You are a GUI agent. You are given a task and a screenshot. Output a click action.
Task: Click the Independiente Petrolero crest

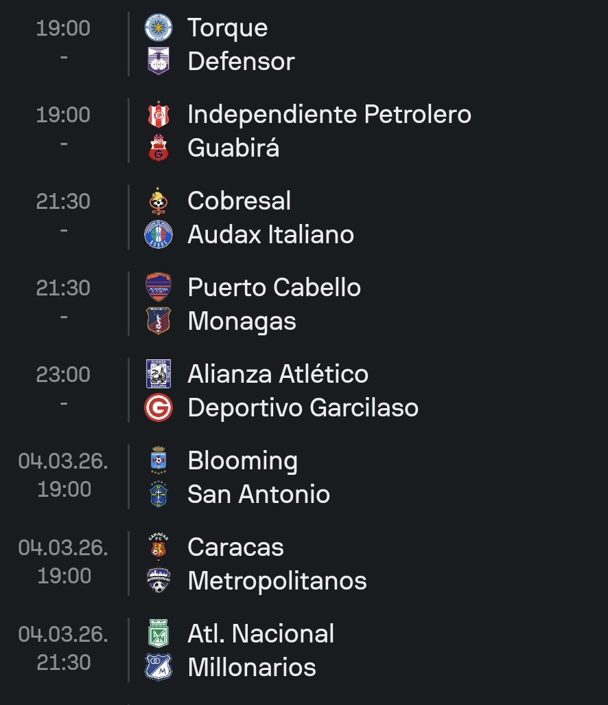pyautogui.click(x=159, y=115)
